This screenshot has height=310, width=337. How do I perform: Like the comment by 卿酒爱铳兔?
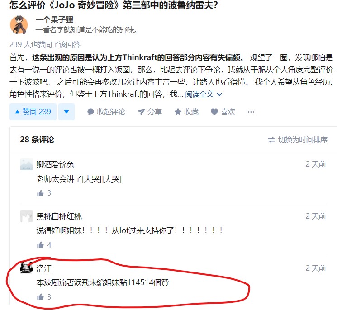tap(44, 193)
